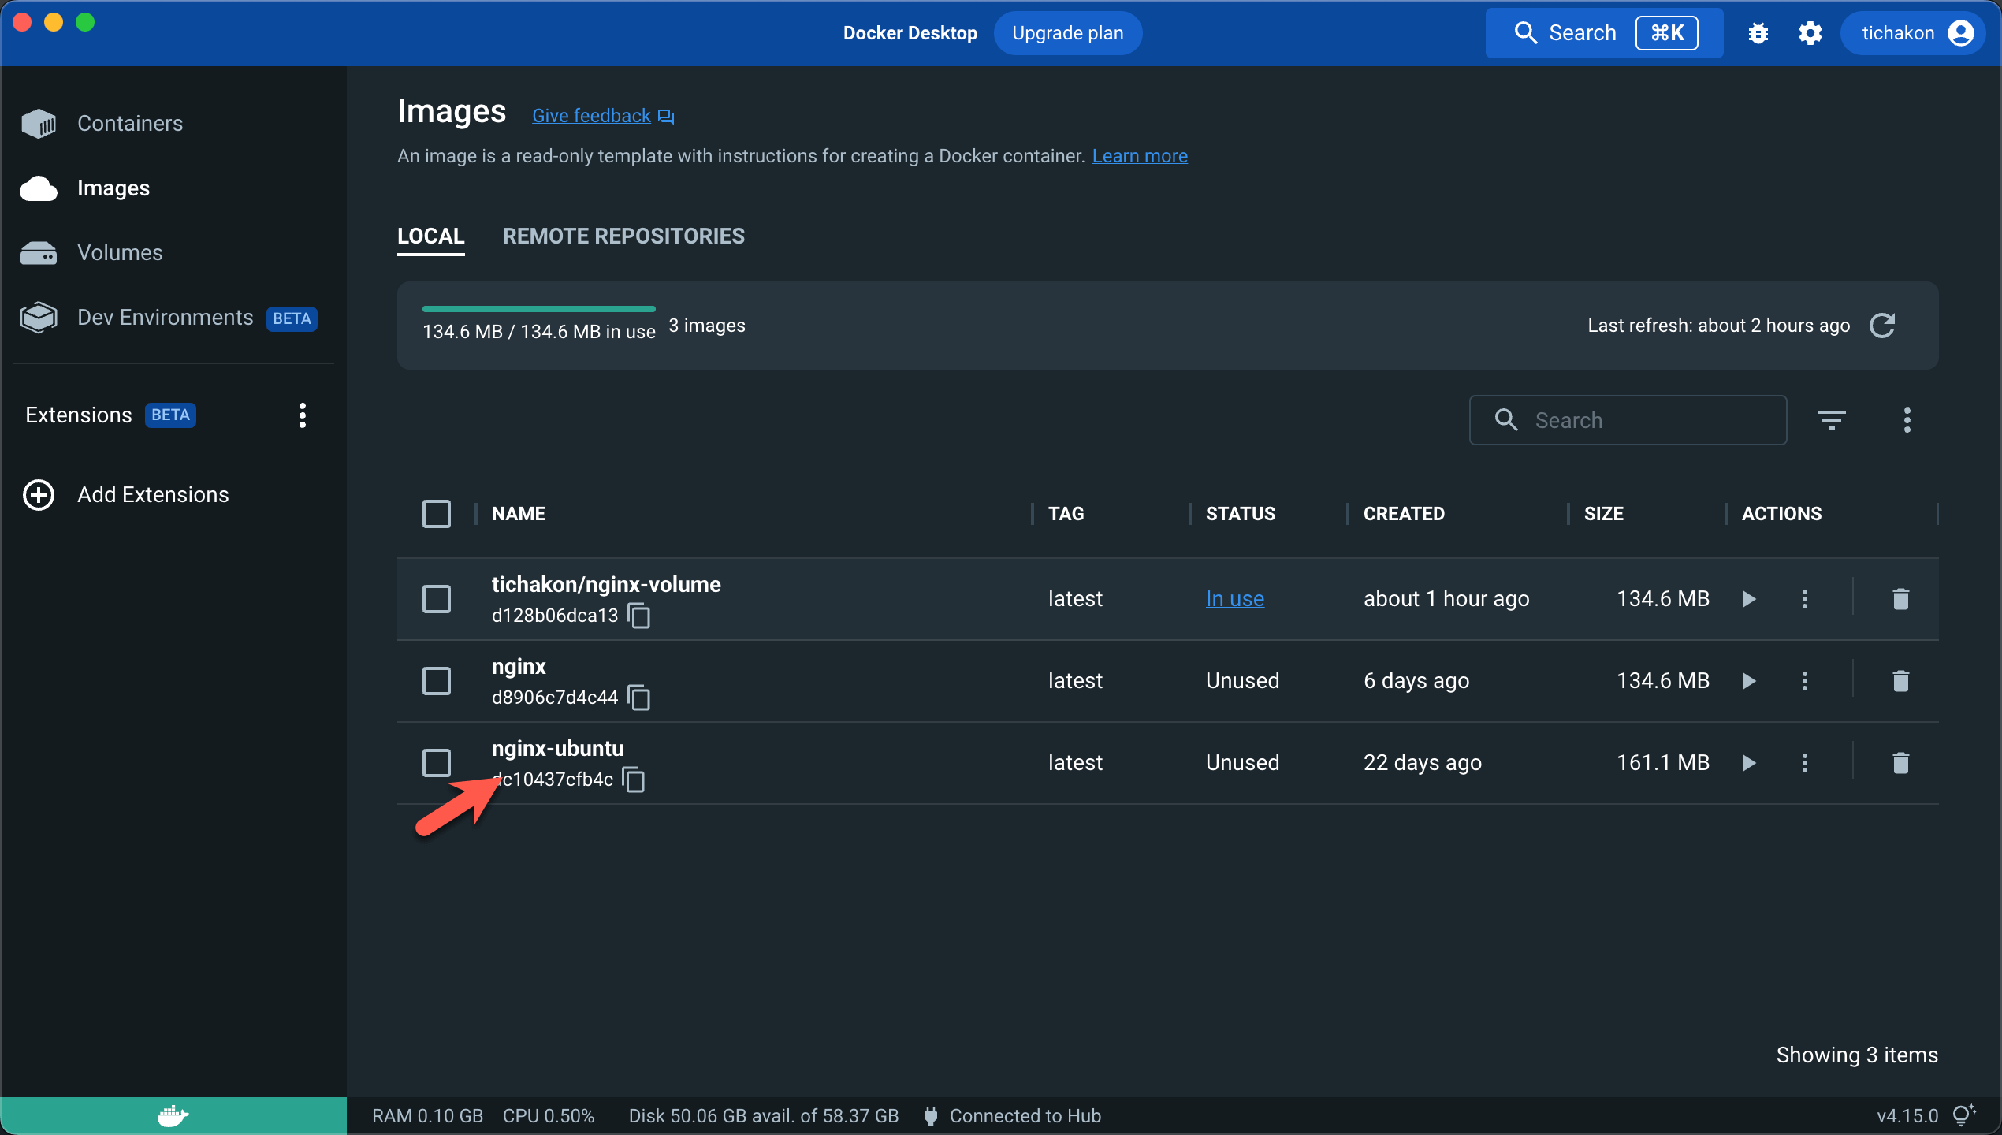Image resolution: width=2002 pixels, height=1135 pixels.
Task: Check the tichakon/nginx-volume row checkbox
Action: 437,598
